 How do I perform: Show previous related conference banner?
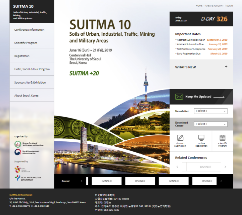point(177,167)
